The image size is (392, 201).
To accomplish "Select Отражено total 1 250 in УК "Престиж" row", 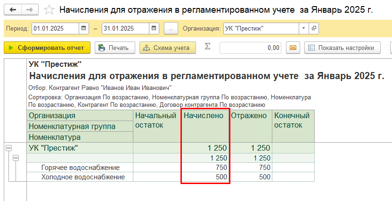I will coord(251,148).
